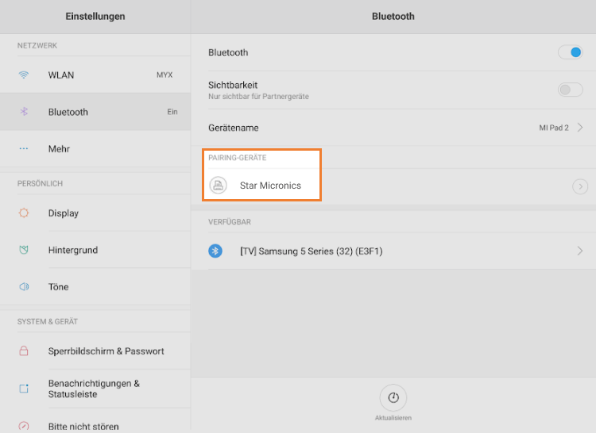The image size is (596, 433).
Task: Click the Display brightness icon
Action: 24,213
